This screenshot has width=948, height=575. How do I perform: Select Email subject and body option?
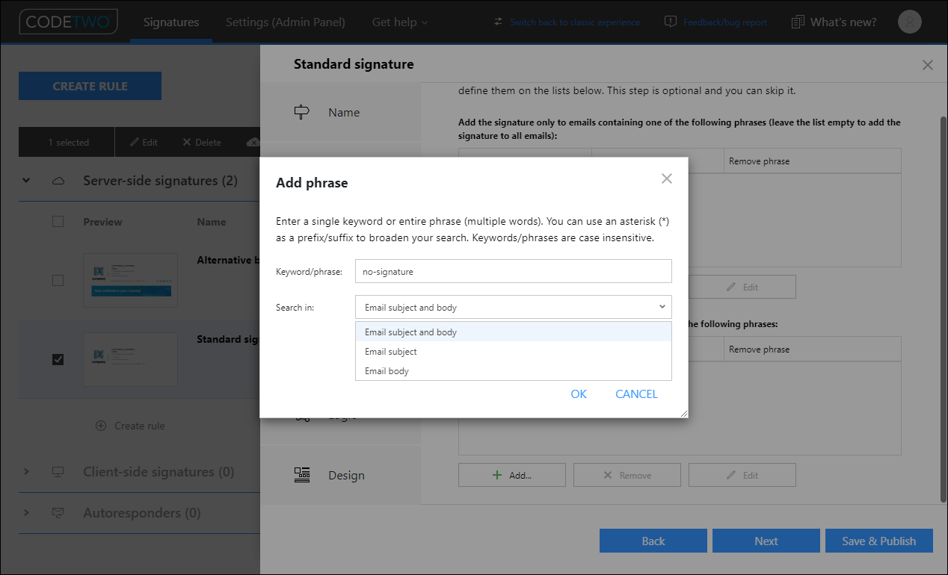click(513, 332)
